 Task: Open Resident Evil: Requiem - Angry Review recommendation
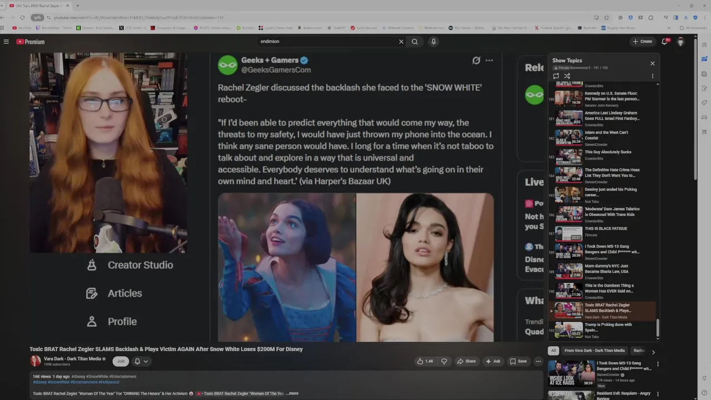coord(624,395)
